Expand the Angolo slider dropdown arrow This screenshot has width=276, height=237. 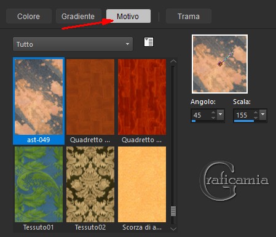[x=221, y=114]
